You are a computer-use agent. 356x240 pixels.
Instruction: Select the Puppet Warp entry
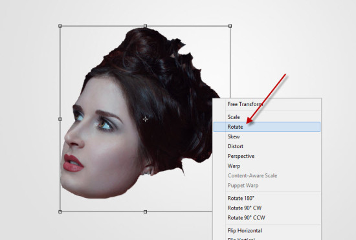pyautogui.click(x=267, y=185)
